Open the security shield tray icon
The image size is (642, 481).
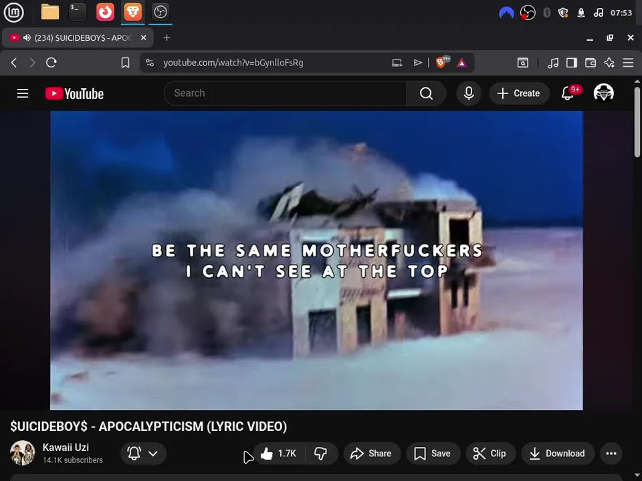point(563,13)
